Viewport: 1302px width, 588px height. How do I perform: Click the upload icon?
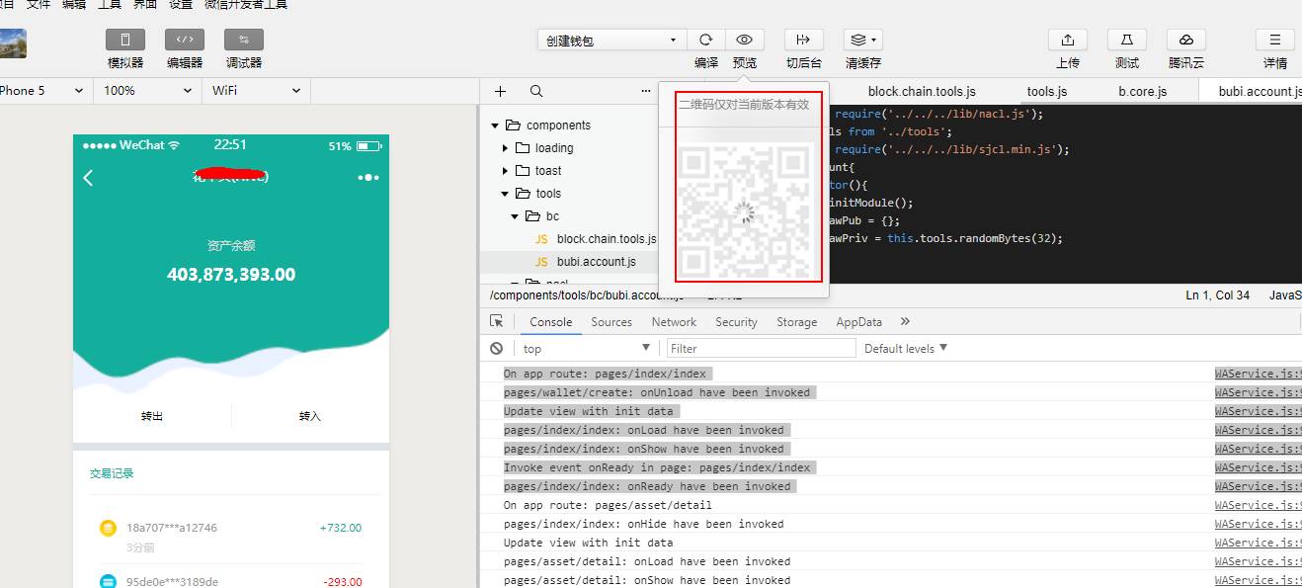(x=1067, y=40)
